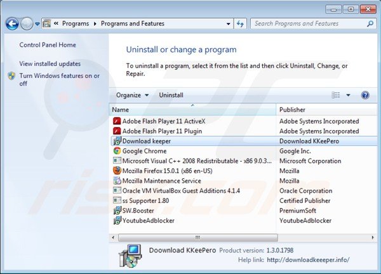381x274 pixels.
Task: Open the address bar history dropdown
Action: tap(228, 23)
